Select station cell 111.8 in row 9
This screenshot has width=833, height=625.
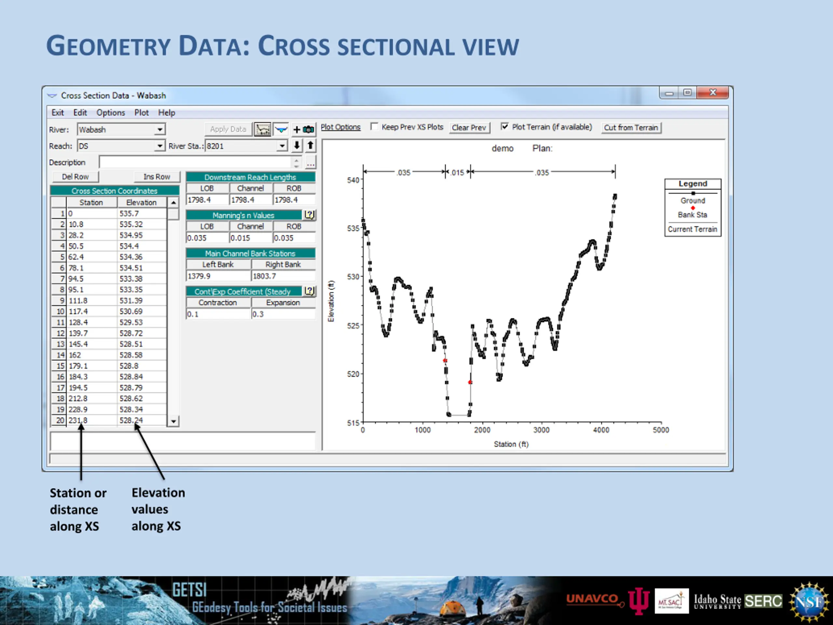(92, 301)
